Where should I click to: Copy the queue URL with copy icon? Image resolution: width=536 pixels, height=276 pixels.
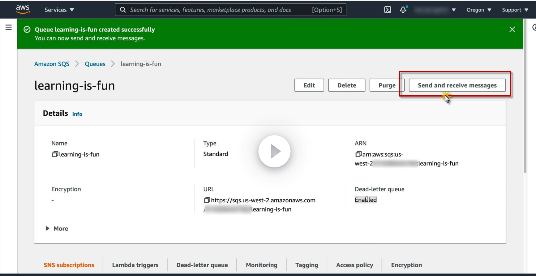[207, 200]
